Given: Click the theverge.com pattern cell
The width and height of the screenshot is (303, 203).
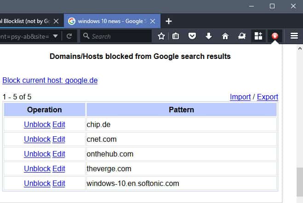Looking at the screenshot, I should [182, 169].
